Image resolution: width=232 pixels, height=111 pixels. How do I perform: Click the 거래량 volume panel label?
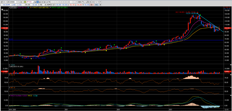point(12,65)
